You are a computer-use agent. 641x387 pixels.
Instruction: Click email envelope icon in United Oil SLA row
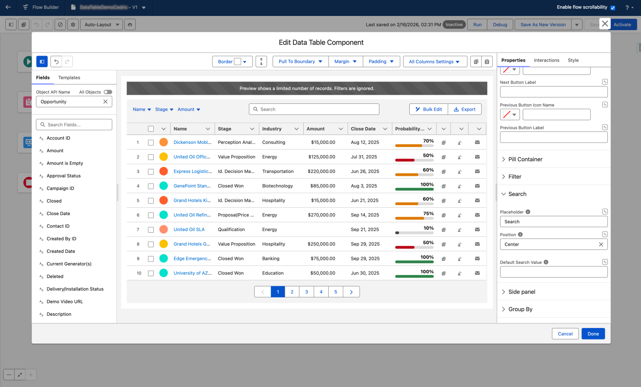point(477,229)
